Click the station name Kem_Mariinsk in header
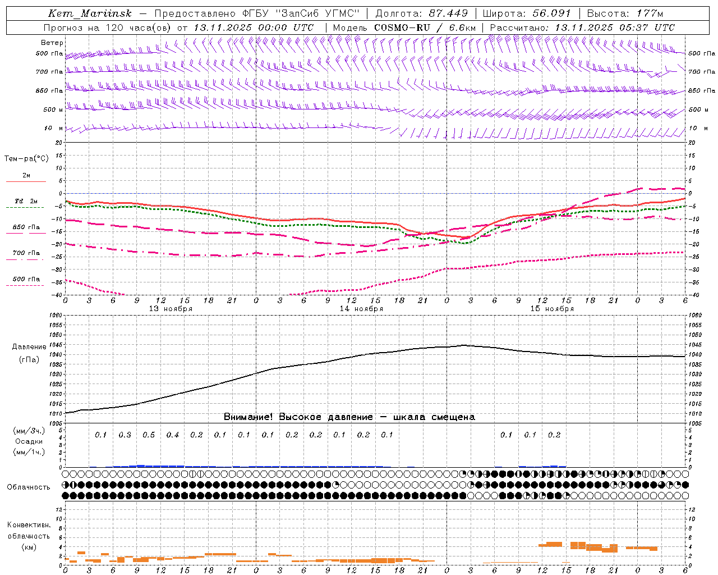This screenshot has height=575, width=718. [x=90, y=13]
